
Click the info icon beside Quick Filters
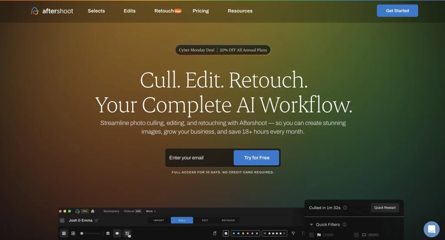[345, 225]
